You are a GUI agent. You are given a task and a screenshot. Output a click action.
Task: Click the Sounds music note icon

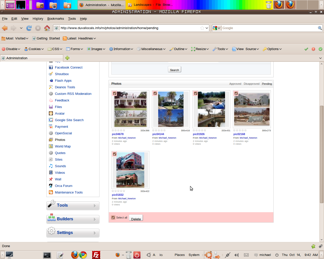pyautogui.click(x=51, y=166)
